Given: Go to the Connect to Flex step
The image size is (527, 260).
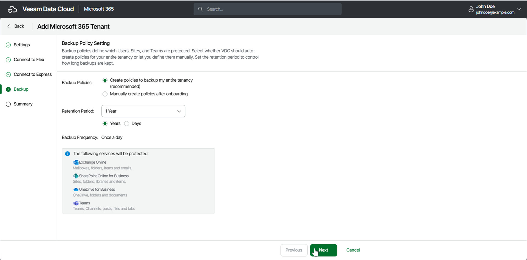Looking at the screenshot, I should click(29, 60).
